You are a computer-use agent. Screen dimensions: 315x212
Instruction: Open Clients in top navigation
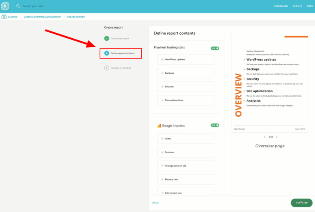pyautogui.click(x=297, y=6)
